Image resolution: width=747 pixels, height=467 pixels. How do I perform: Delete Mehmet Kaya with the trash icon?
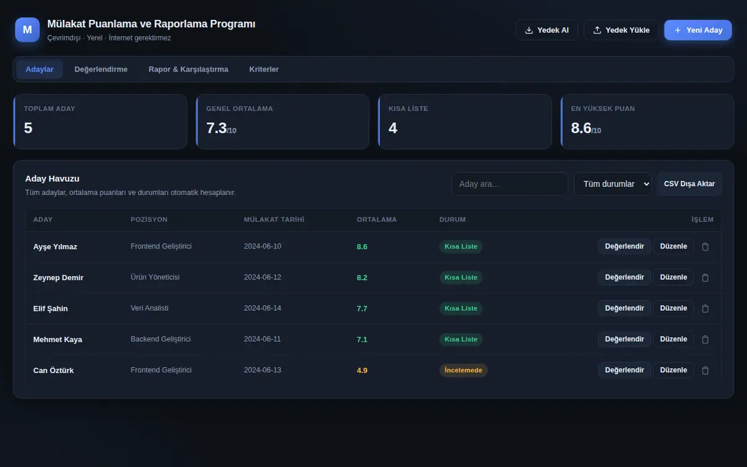click(705, 339)
